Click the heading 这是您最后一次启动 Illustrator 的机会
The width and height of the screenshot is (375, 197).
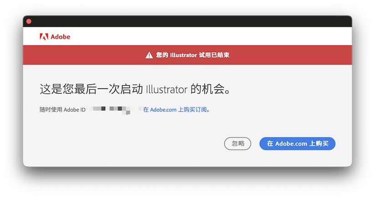135,89
